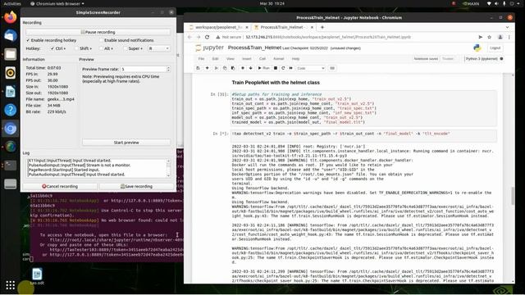Open the command palette keyboard icon
525x295 pixels.
click(332, 68)
